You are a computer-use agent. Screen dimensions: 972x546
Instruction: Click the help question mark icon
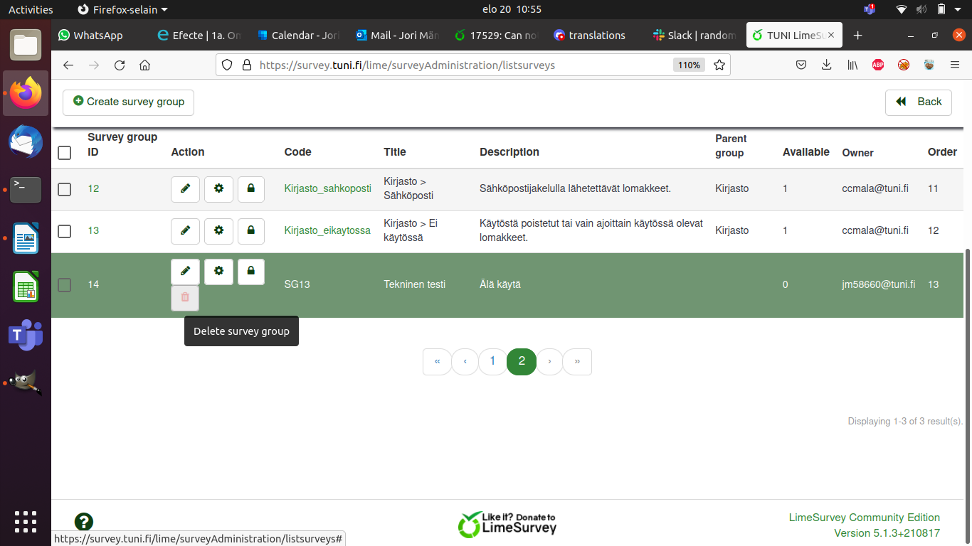click(84, 523)
